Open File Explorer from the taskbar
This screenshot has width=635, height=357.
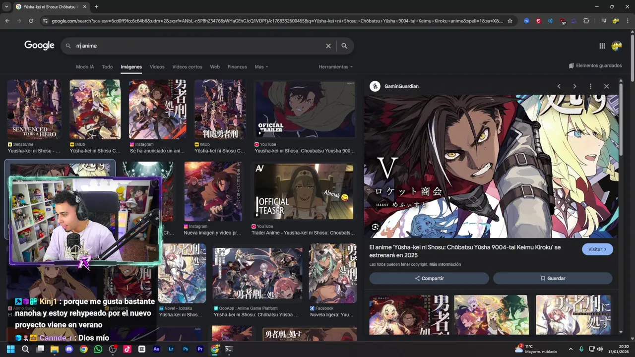pos(55,349)
